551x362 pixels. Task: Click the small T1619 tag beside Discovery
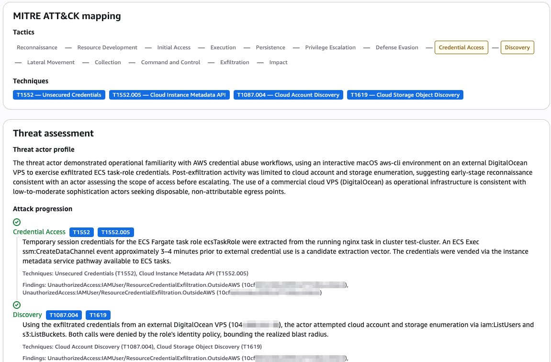click(98, 315)
